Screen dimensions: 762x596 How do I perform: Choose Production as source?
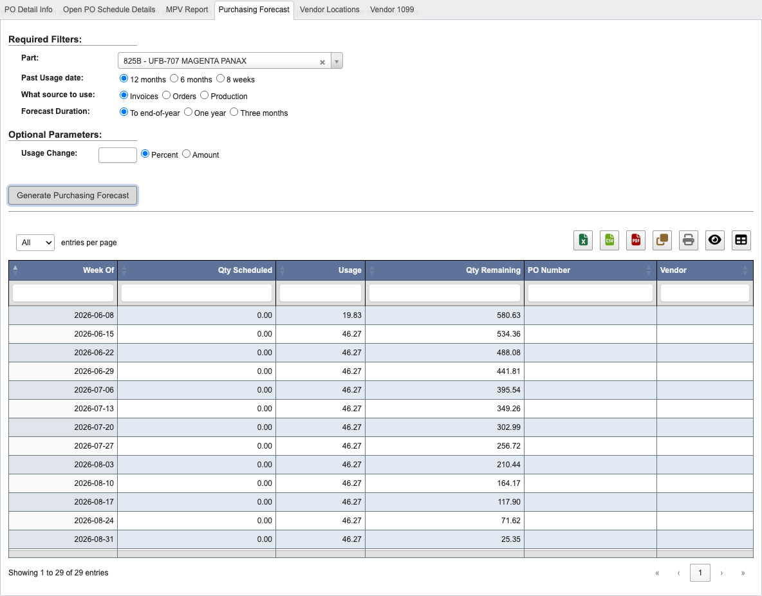click(204, 95)
